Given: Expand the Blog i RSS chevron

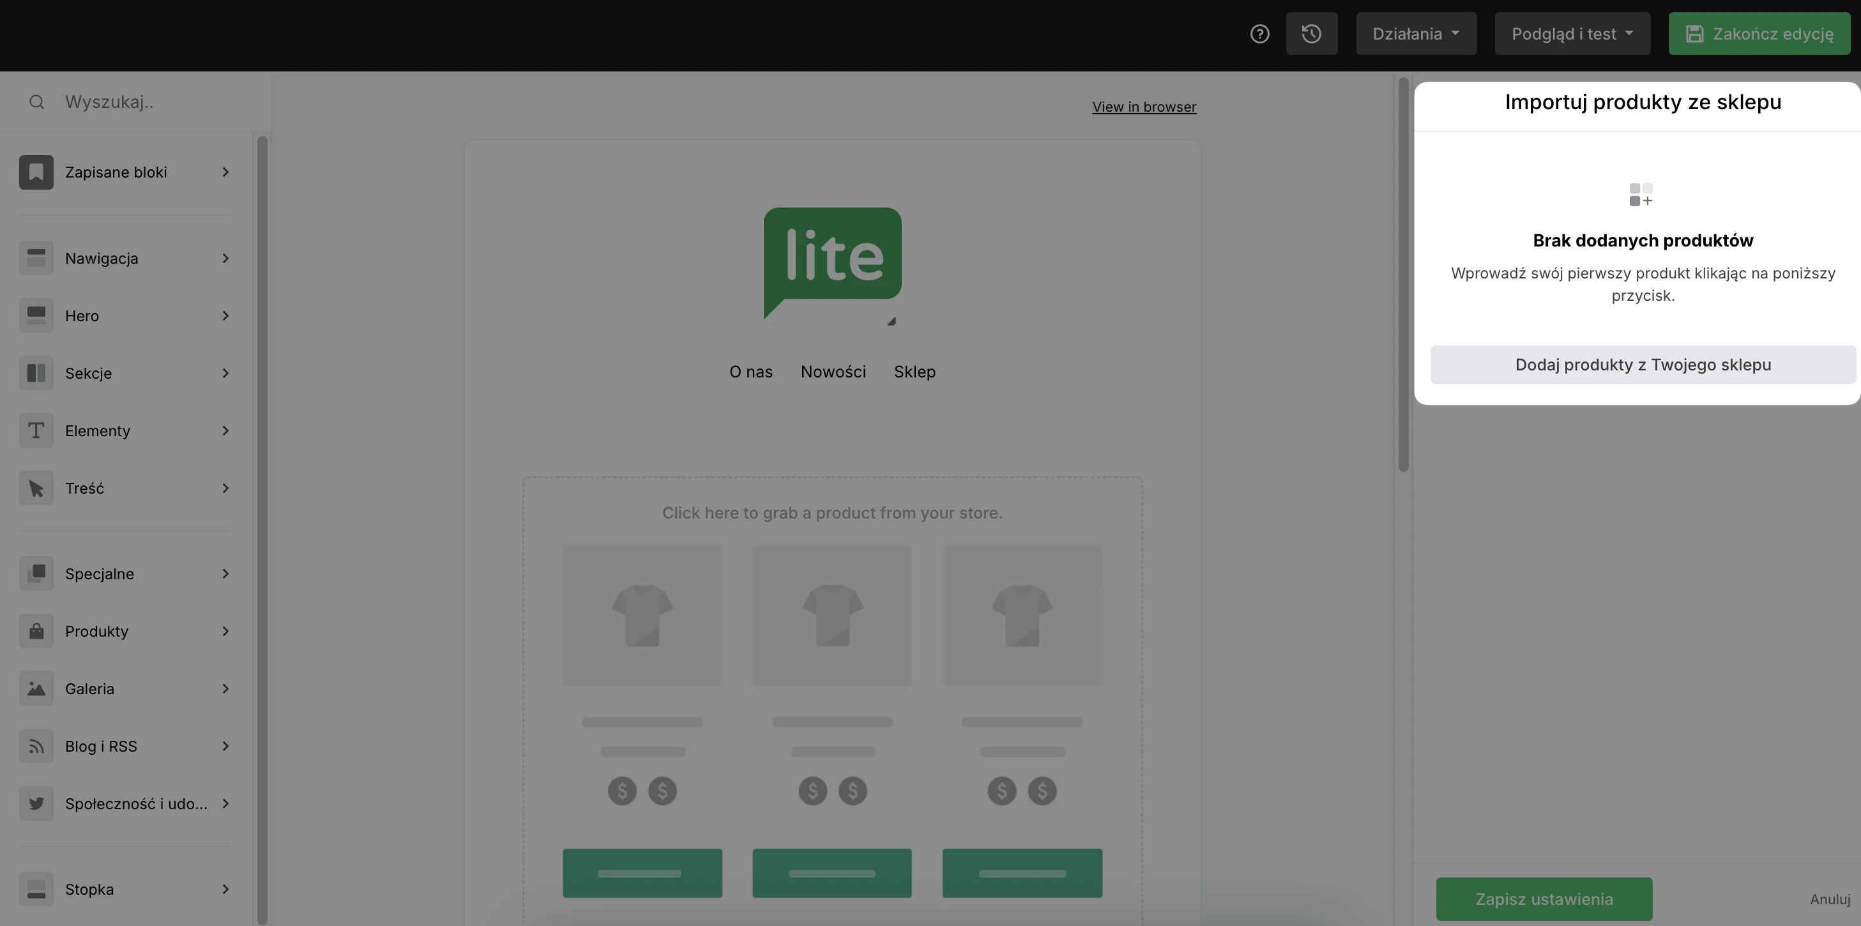Looking at the screenshot, I should pyautogui.click(x=225, y=746).
